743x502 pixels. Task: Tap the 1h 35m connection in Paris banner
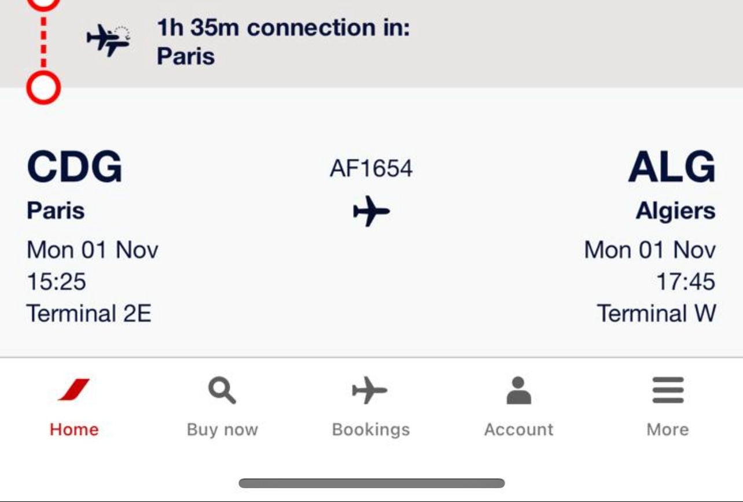371,42
